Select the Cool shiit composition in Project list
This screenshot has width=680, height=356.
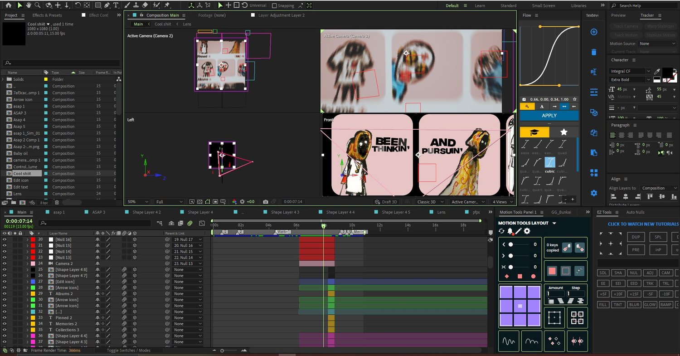[22, 174]
